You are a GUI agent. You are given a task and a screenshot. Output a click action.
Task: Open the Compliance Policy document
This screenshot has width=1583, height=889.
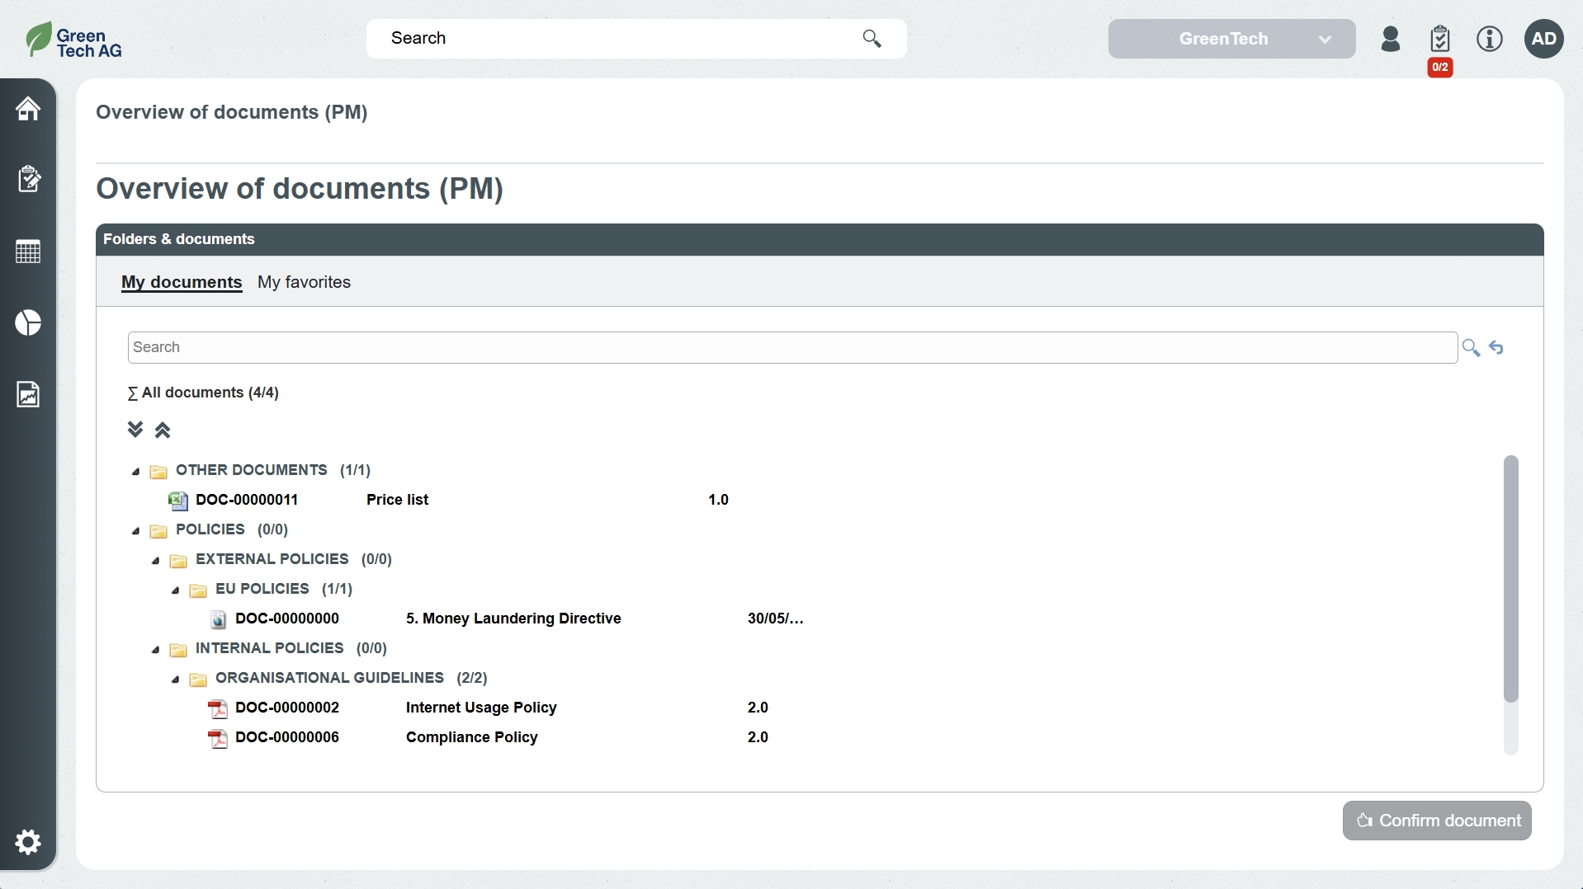coord(471,737)
